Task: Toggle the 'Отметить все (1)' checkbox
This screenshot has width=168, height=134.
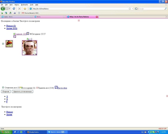Action: point(3,88)
